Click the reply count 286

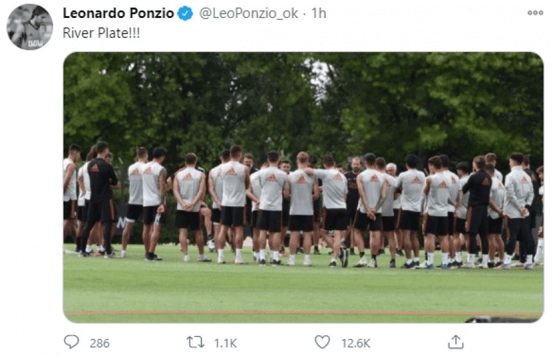click(99, 343)
